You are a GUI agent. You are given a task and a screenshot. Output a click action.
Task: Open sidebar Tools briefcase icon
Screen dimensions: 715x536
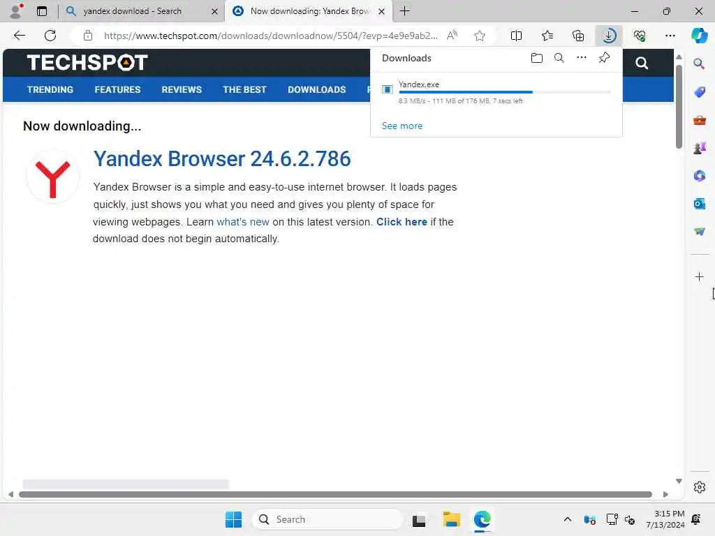pyautogui.click(x=699, y=120)
